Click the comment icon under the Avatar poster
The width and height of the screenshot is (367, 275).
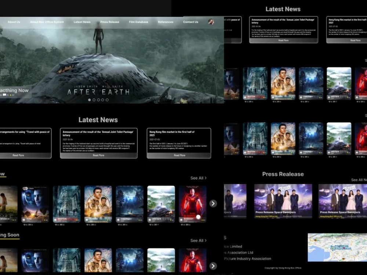[29, 225]
